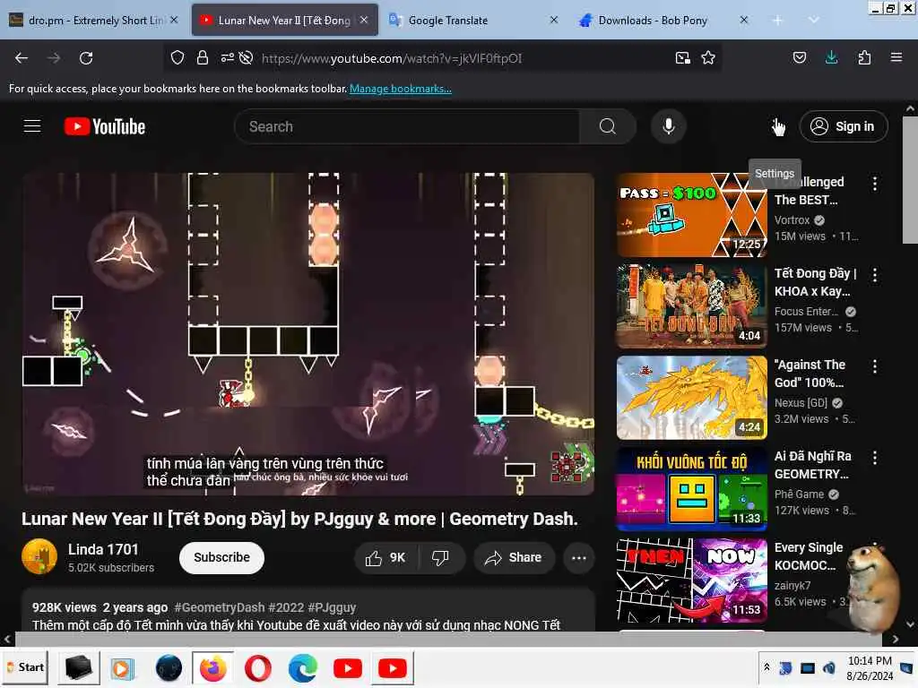Viewport: 918px width, 688px height.
Task: Share the video
Action: coord(513,557)
